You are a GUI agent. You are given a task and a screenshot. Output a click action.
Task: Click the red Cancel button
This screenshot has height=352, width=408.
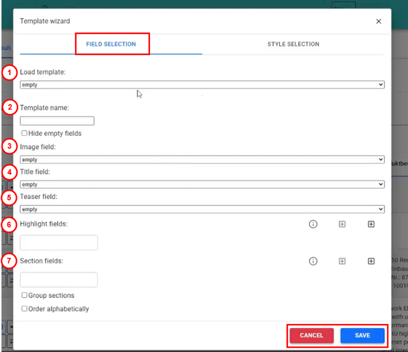(311, 336)
